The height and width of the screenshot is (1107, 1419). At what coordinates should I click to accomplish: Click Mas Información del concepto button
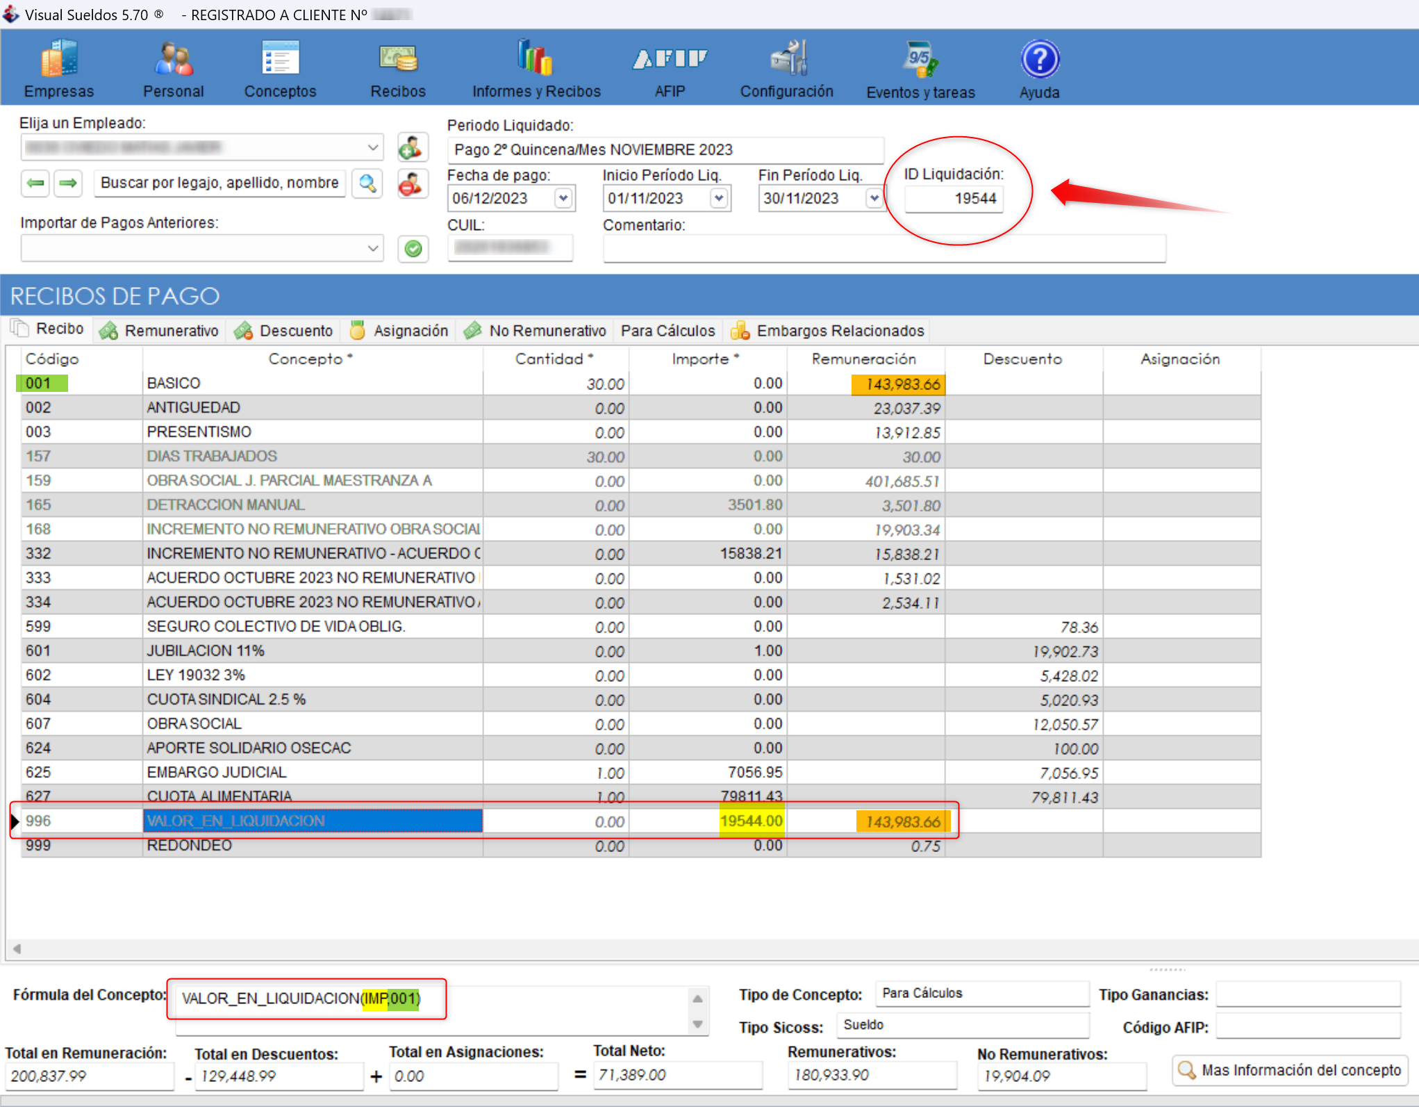[x=1290, y=1071]
